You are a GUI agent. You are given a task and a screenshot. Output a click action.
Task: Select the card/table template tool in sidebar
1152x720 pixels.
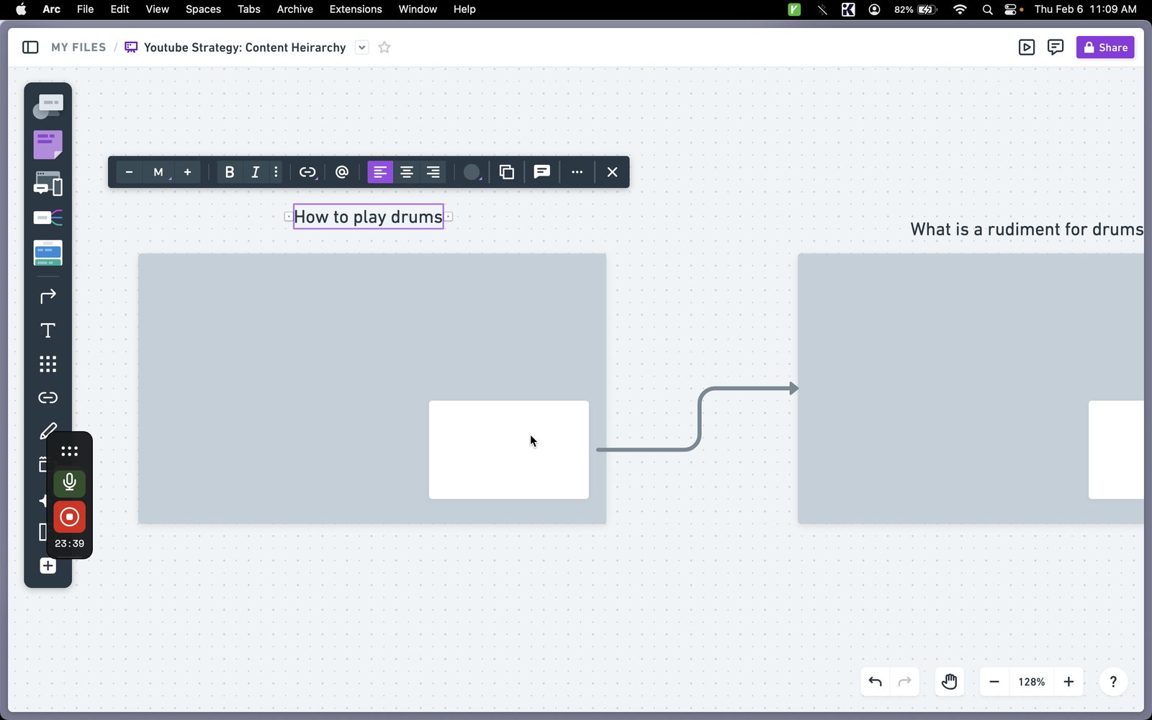coord(48,253)
